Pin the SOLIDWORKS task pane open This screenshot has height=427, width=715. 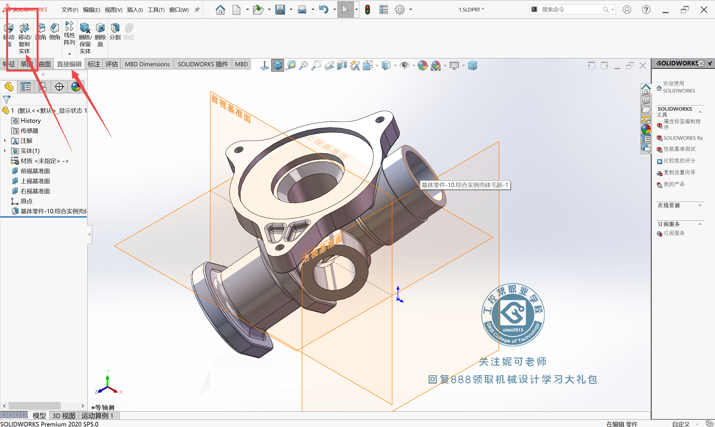pyautogui.click(x=710, y=63)
